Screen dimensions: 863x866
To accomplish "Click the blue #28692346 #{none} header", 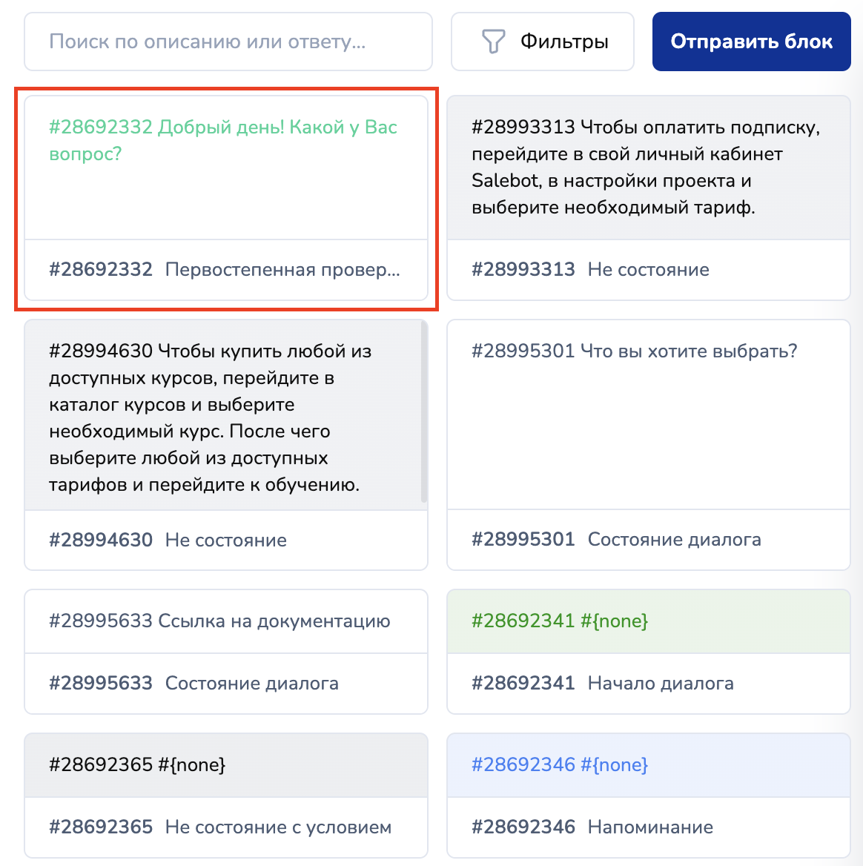I will point(560,765).
